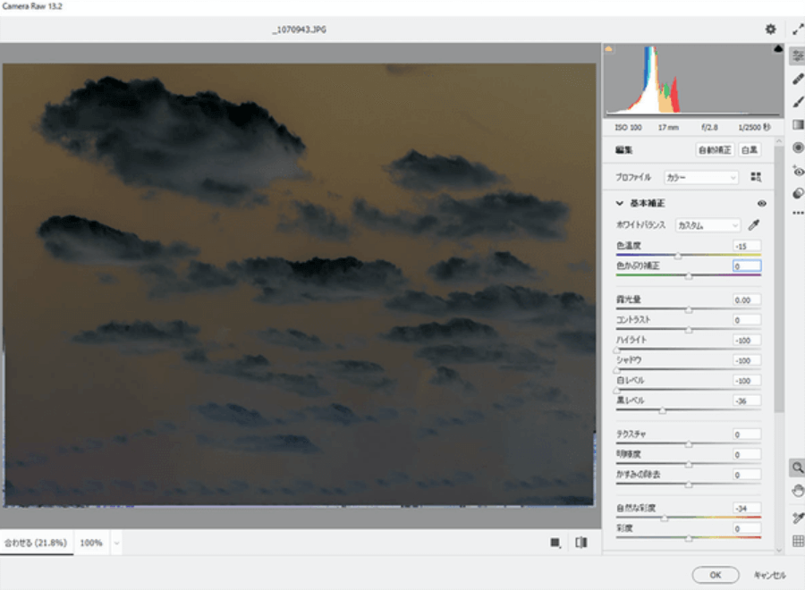Confirm with the OK button
Image resolution: width=805 pixels, height=590 pixels.
pyautogui.click(x=716, y=575)
